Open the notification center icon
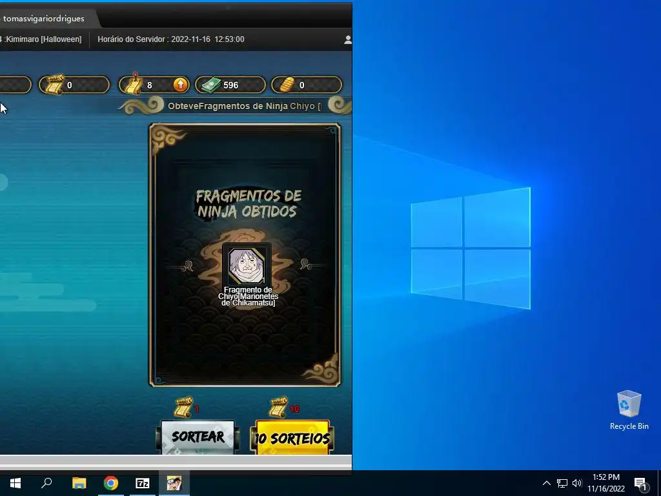The width and height of the screenshot is (661, 496). 640,484
